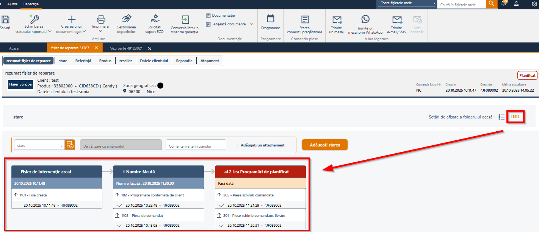The height and width of the screenshot is (232, 539).
Task: Switch to Vezi parte 49123021 tab
Action: (127, 48)
